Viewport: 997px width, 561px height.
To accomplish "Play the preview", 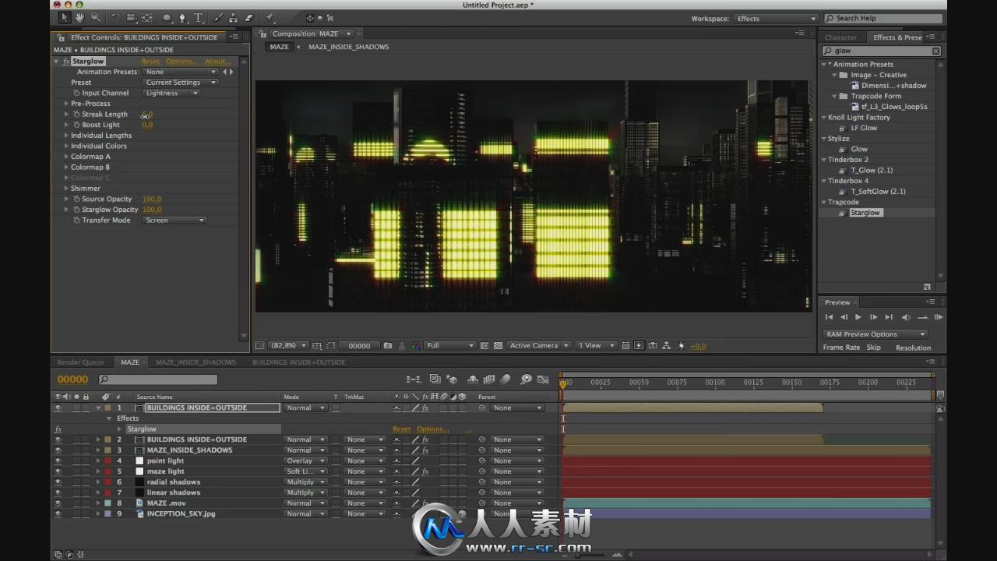I will point(858,317).
